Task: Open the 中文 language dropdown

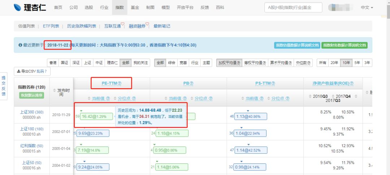Action: [x=367, y=8]
